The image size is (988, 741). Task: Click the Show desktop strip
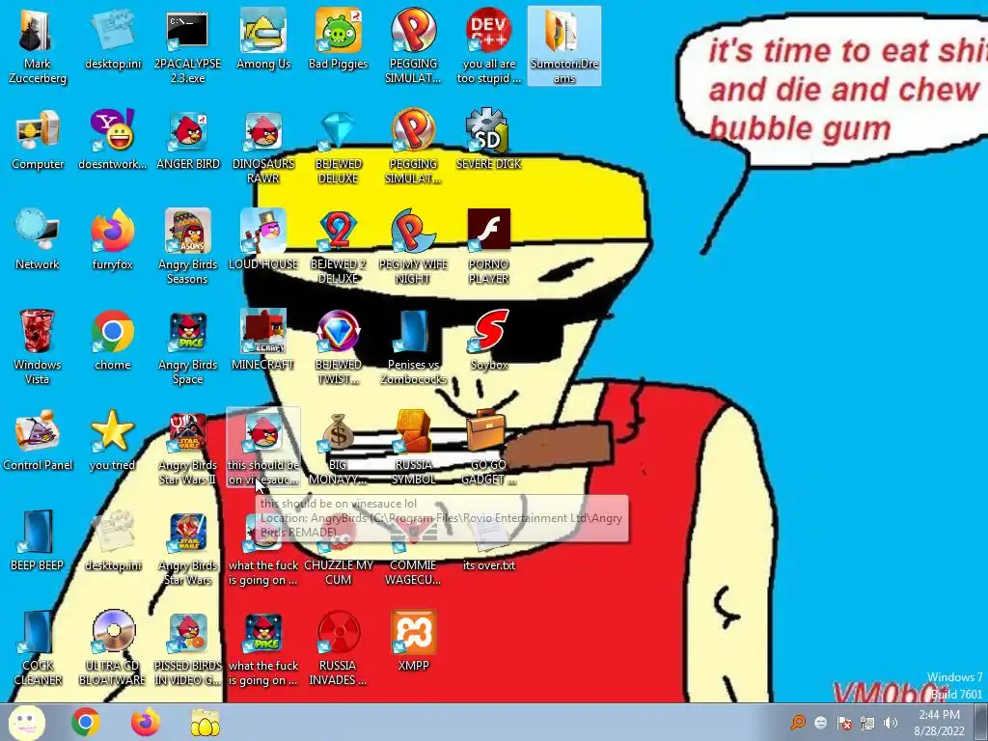coord(981,722)
